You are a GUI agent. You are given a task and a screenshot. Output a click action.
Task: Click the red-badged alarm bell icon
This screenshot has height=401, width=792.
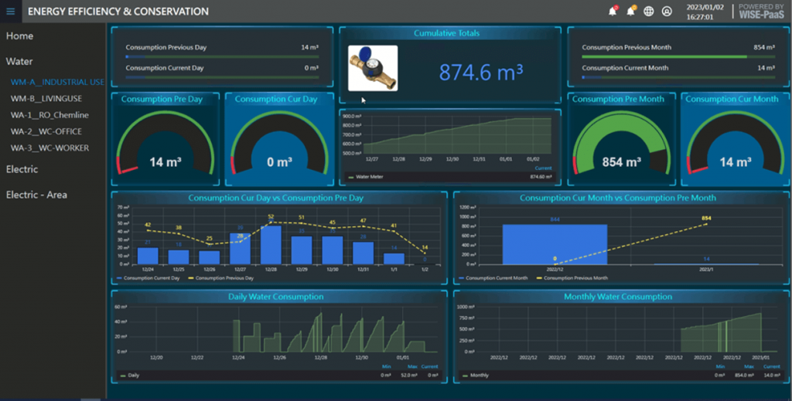(613, 12)
